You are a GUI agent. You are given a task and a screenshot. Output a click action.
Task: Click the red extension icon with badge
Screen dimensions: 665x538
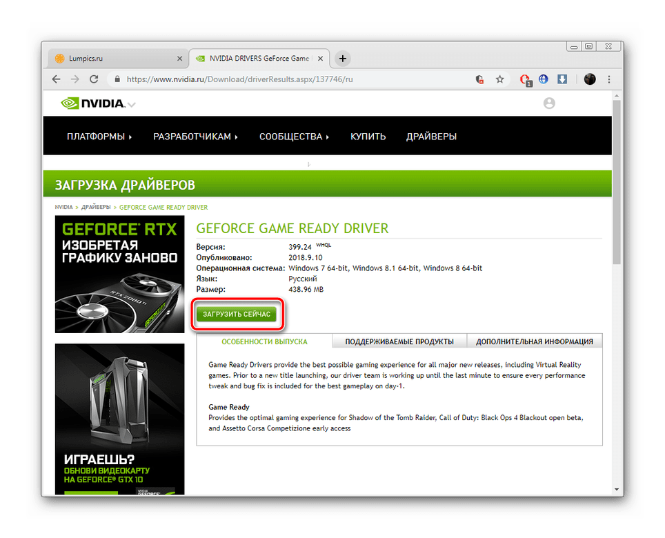(526, 80)
